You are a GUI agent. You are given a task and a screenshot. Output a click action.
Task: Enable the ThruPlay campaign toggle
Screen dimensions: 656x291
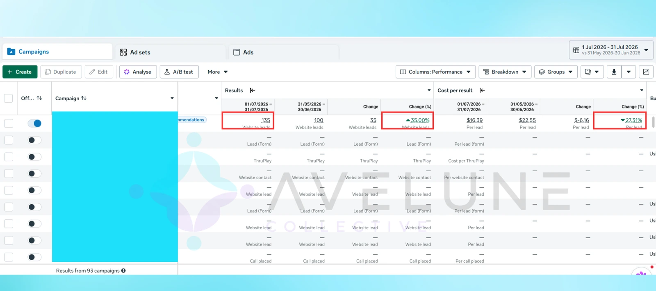tap(34, 157)
